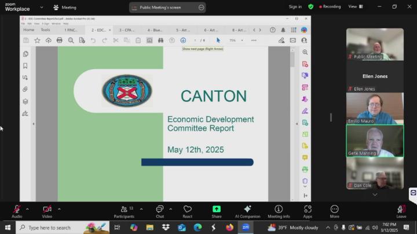417x234 pixels.
Task: Open Acrobat page thumbnails panel icon
Action: [25, 54]
